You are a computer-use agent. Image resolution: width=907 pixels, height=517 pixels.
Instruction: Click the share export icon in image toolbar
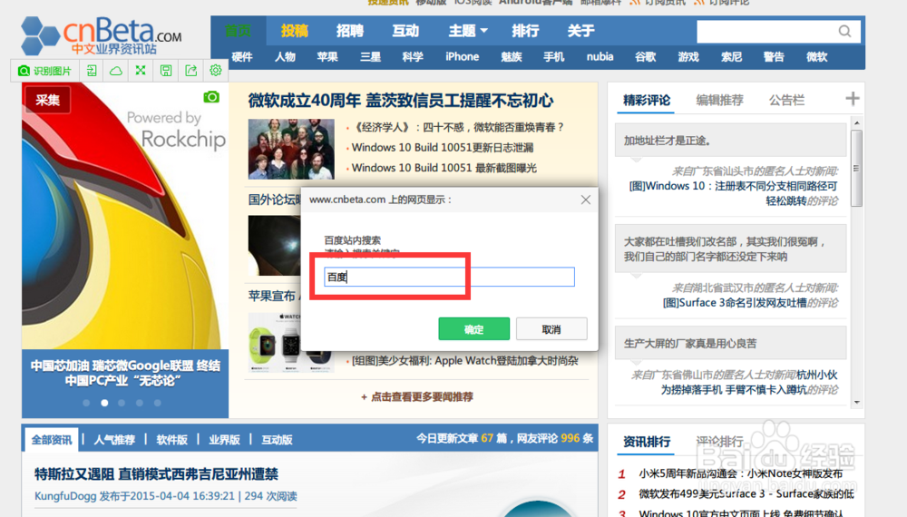[190, 71]
